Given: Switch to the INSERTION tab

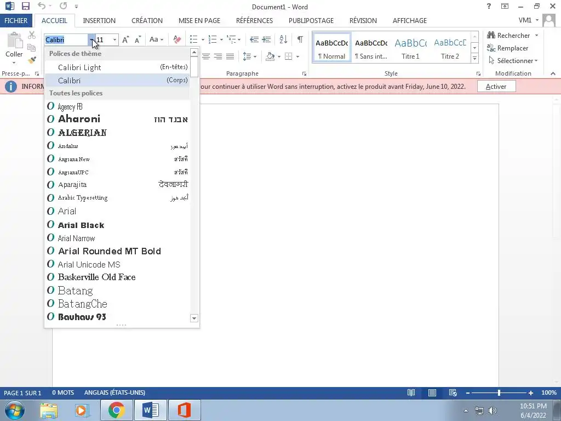Looking at the screenshot, I should (x=99, y=20).
